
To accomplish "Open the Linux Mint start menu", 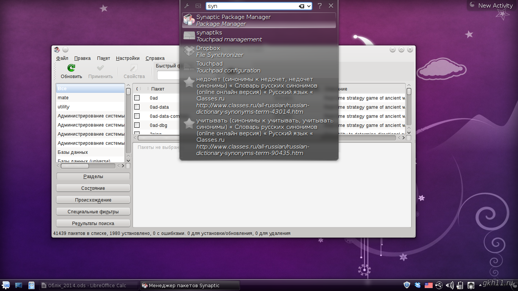I will 6,285.
